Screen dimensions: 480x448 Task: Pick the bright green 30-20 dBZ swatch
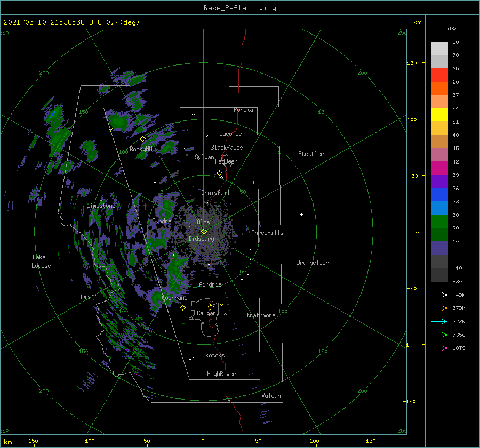[439, 222]
